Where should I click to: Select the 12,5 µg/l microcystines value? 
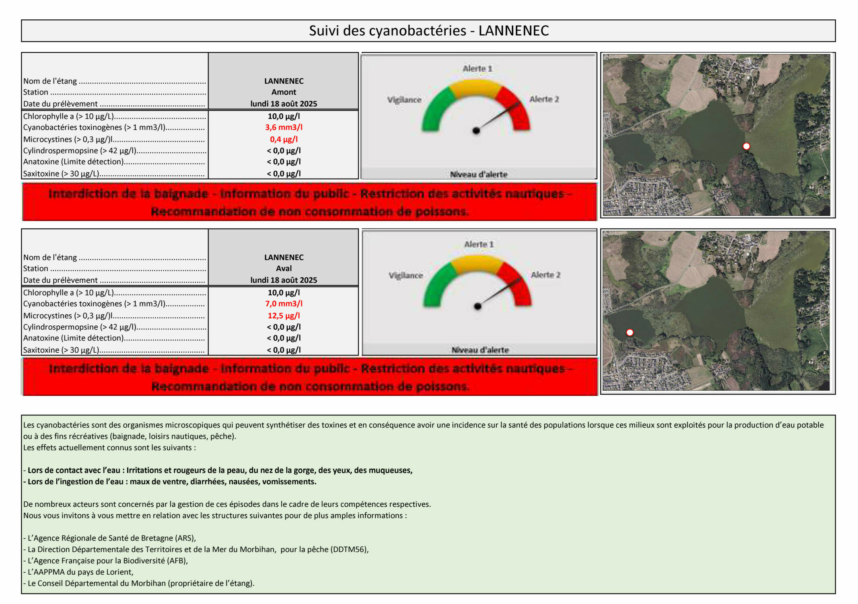[284, 316]
